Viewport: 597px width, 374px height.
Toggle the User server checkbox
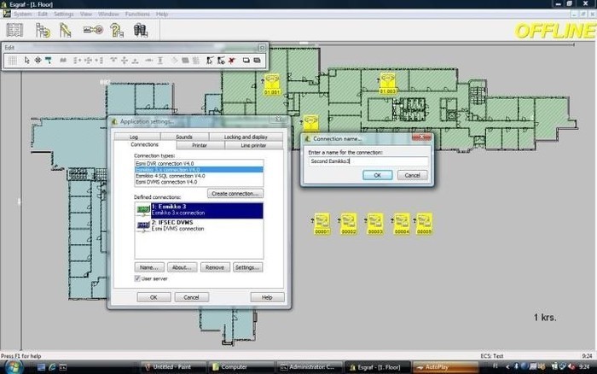click(137, 278)
